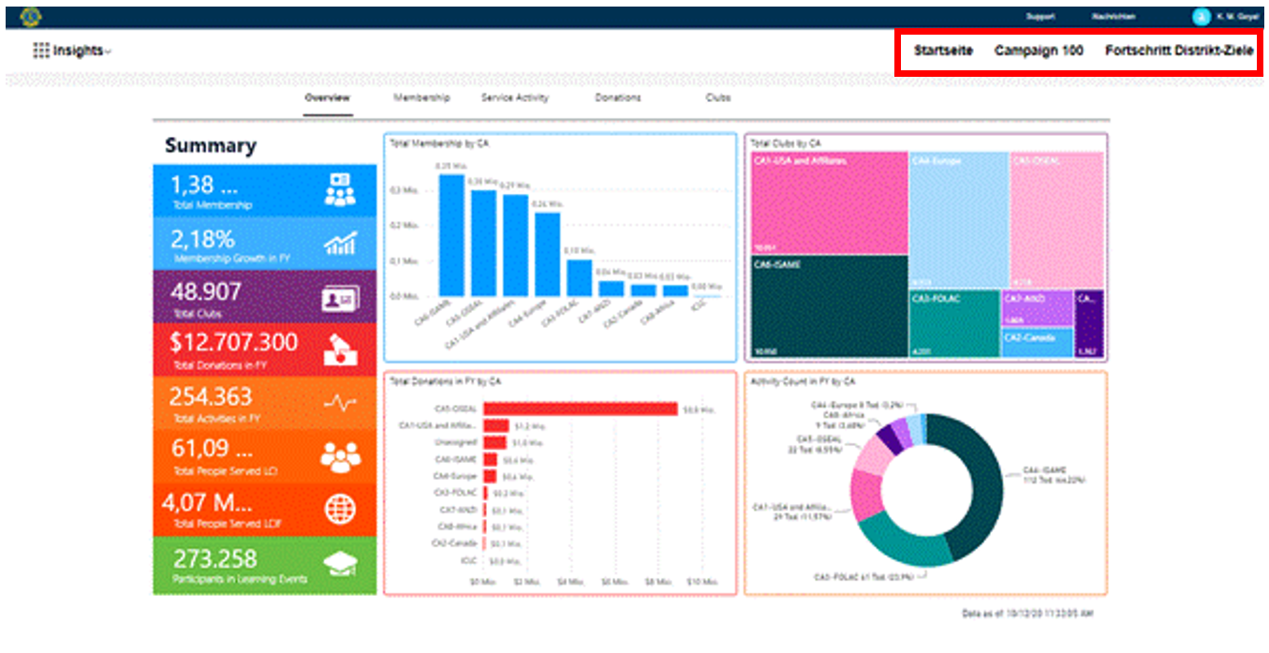
Task: Expand the Insights dropdown menu
Action: [x=108, y=52]
